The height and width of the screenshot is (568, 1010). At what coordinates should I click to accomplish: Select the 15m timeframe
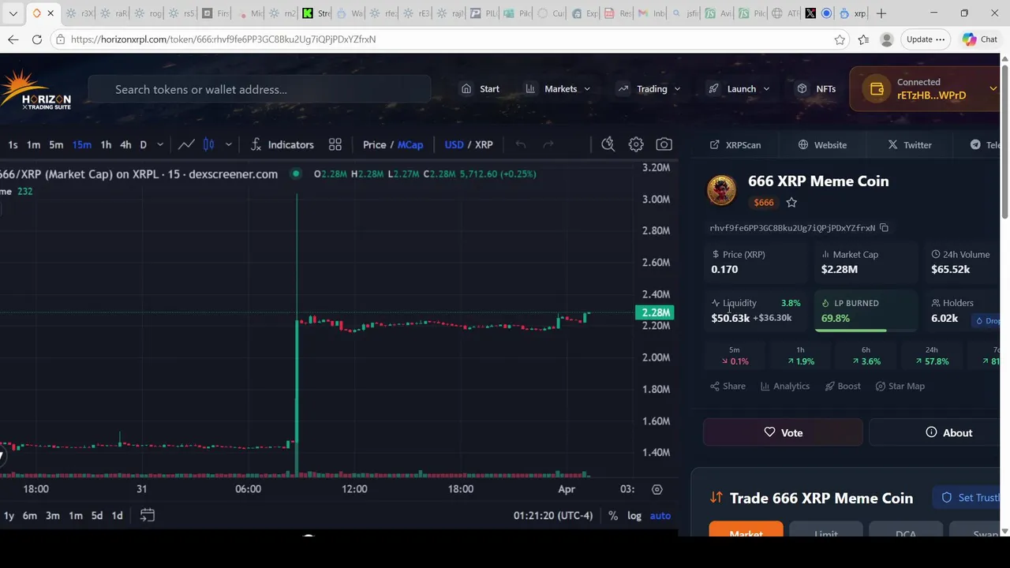(x=81, y=144)
